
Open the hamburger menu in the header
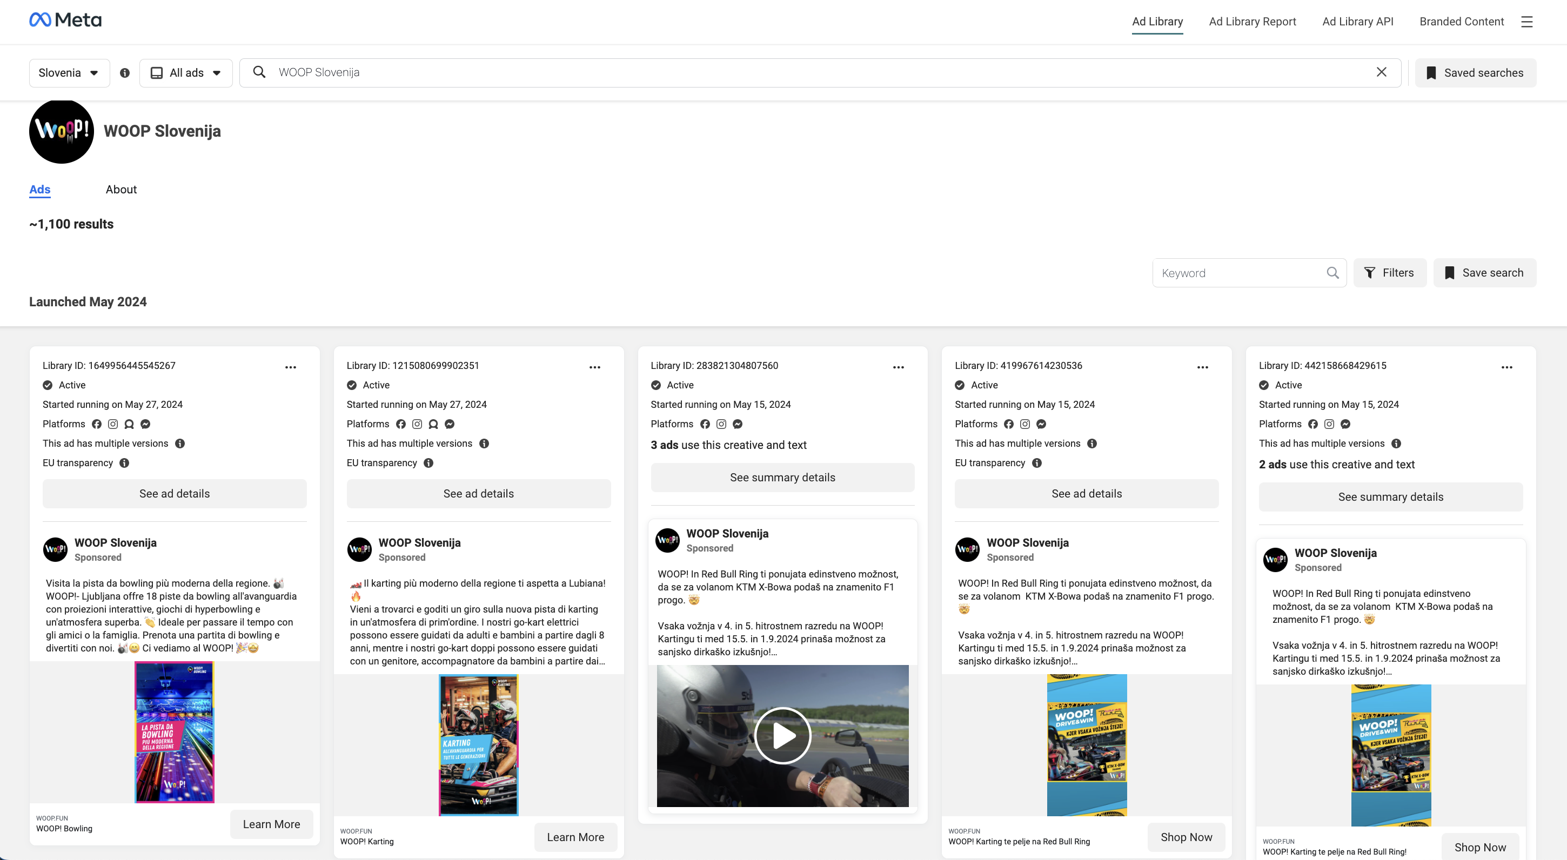click(1527, 22)
